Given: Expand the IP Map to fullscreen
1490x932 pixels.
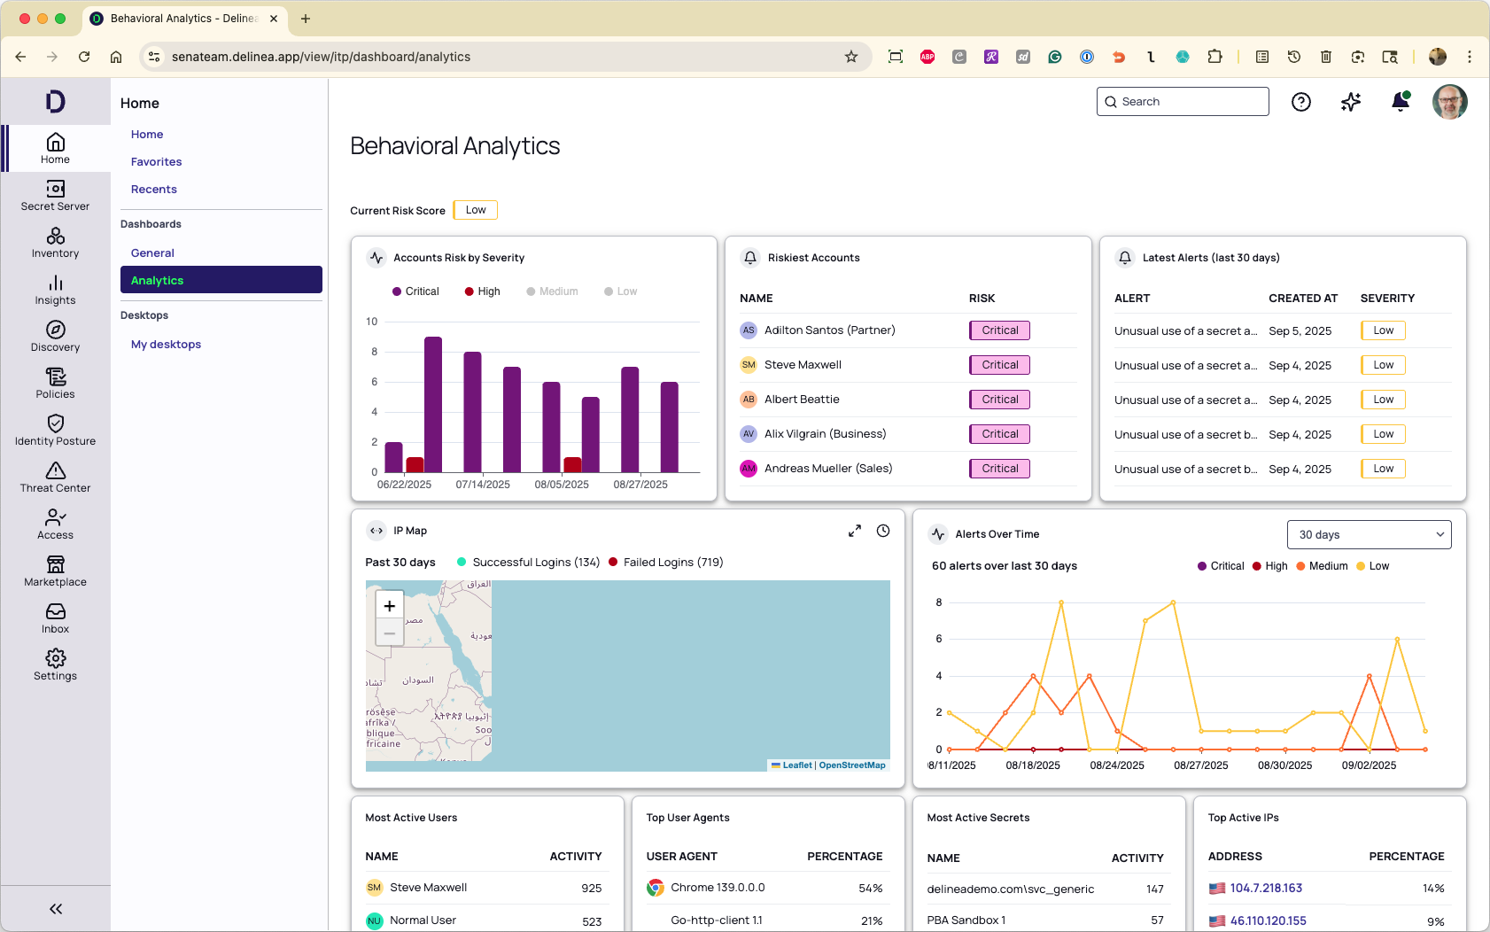Looking at the screenshot, I should tap(854, 531).
